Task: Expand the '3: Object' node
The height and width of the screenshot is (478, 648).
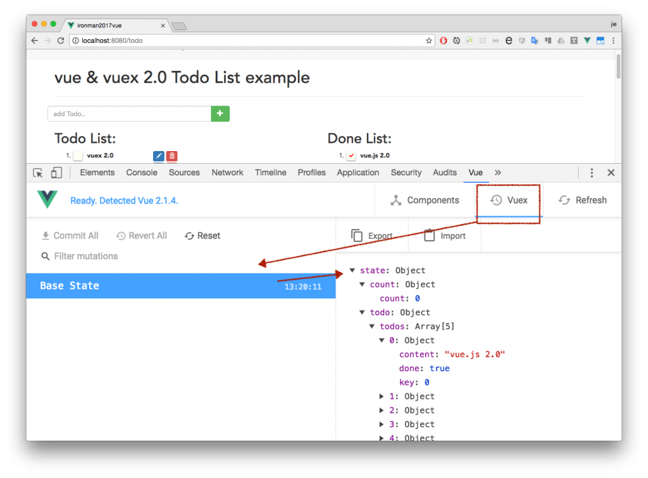Action: [382, 424]
